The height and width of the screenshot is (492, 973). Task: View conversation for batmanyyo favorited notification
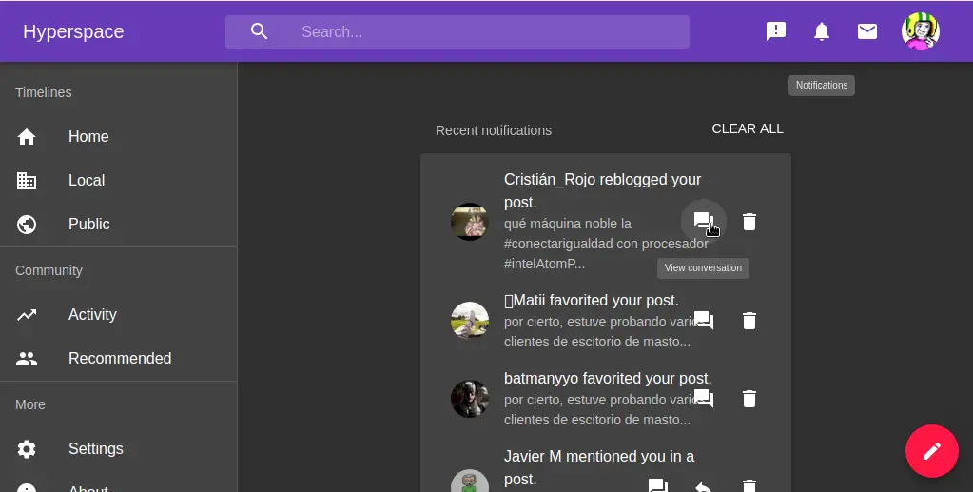pos(703,399)
